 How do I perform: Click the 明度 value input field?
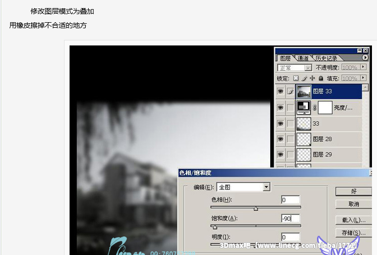tap(290, 237)
